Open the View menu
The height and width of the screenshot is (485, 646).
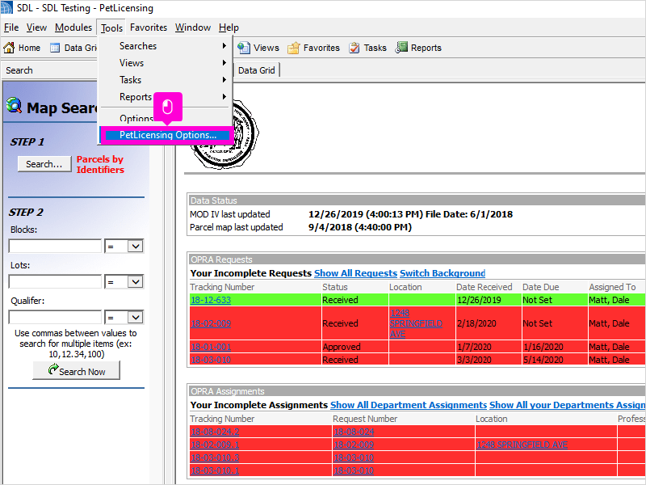coord(36,27)
